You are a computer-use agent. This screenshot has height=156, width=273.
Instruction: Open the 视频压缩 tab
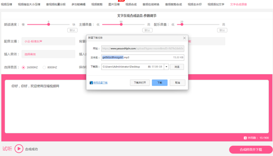6,4
